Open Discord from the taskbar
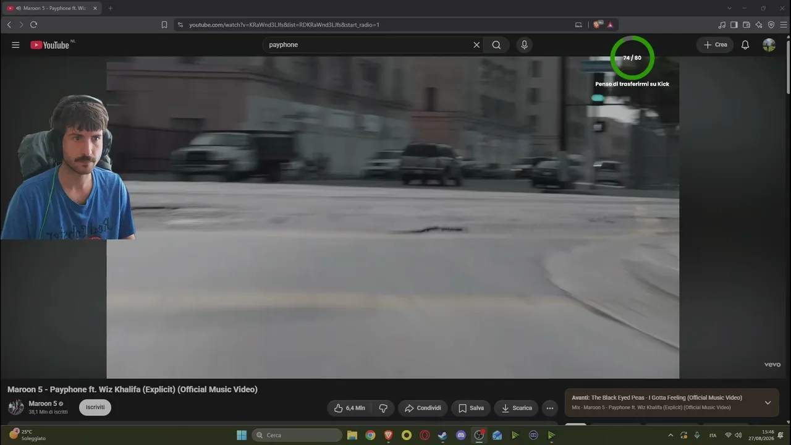 point(460,435)
